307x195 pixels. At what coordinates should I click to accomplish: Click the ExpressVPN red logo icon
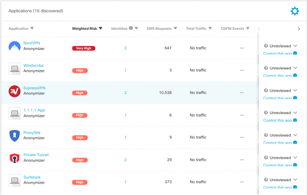point(14,91)
